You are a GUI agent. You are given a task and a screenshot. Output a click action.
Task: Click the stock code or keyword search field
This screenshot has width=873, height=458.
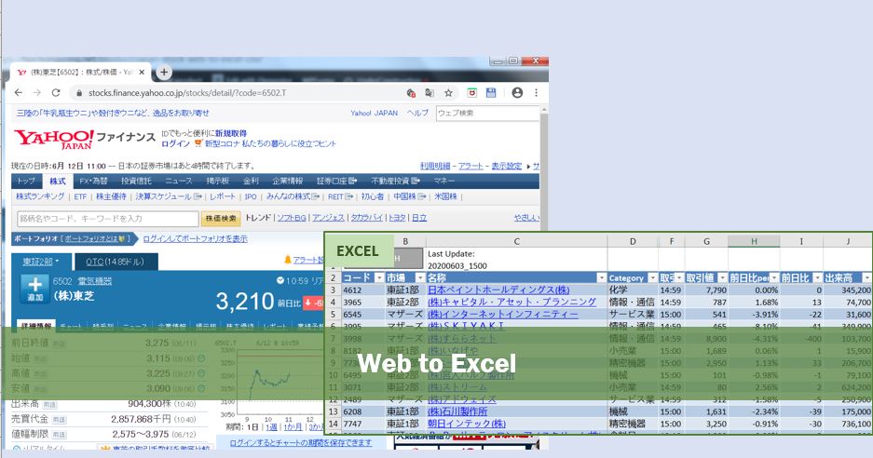[106, 219]
